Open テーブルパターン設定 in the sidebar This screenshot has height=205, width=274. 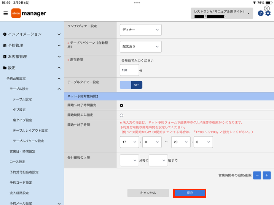coord(29,141)
